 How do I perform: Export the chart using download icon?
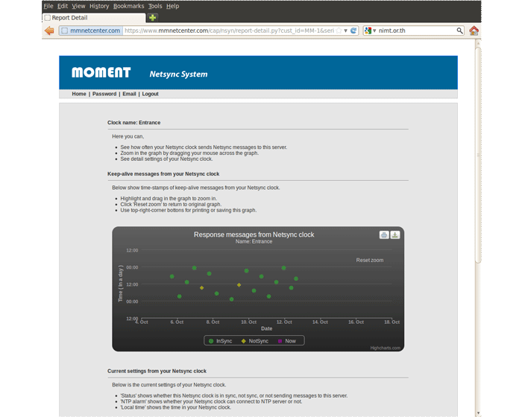click(x=394, y=235)
